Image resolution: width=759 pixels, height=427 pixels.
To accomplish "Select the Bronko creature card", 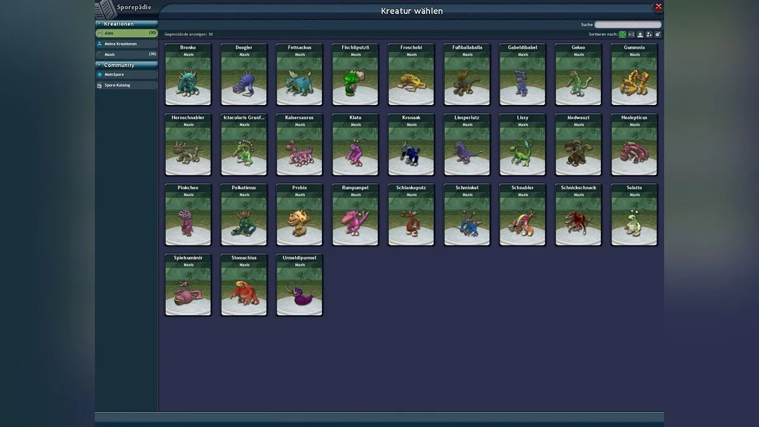I will [x=188, y=75].
